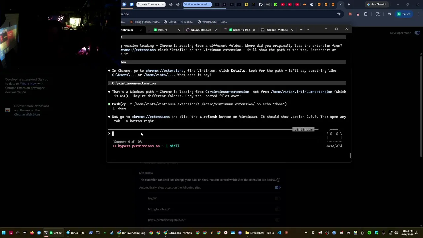Open volume control in system tray
The image size is (423, 238).
(x=396, y=233)
